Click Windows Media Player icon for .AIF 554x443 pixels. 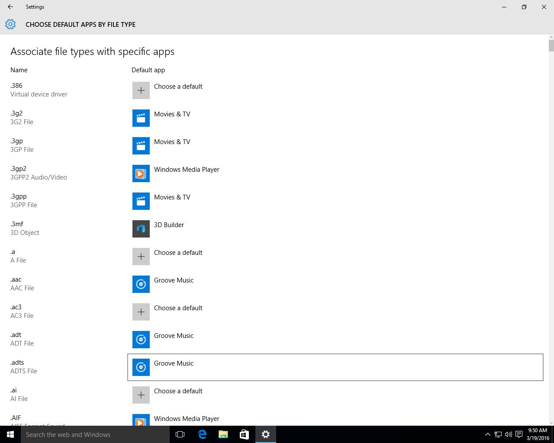pos(141,420)
